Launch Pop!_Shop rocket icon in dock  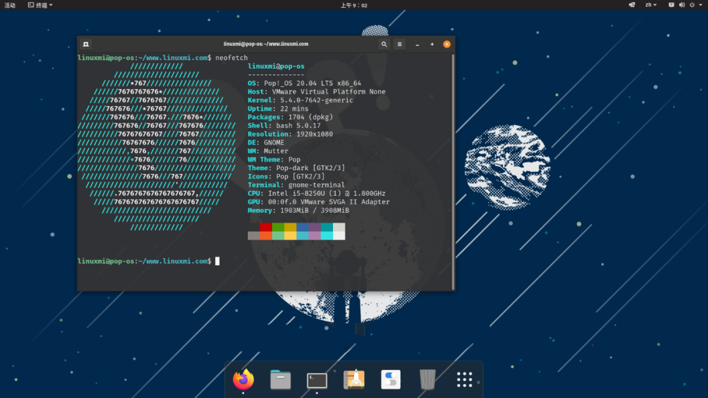(x=353, y=380)
